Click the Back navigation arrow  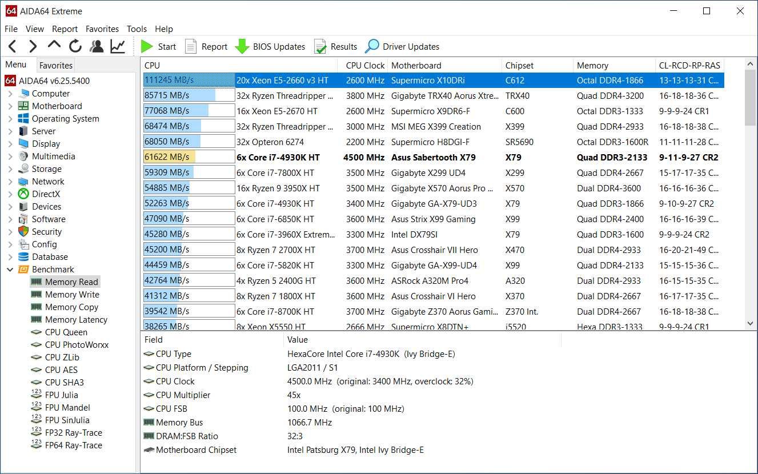pyautogui.click(x=13, y=46)
